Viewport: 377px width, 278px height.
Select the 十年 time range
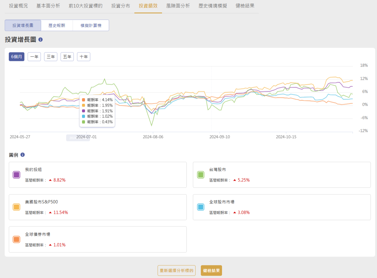pyautogui.click(x=84, y=57)
